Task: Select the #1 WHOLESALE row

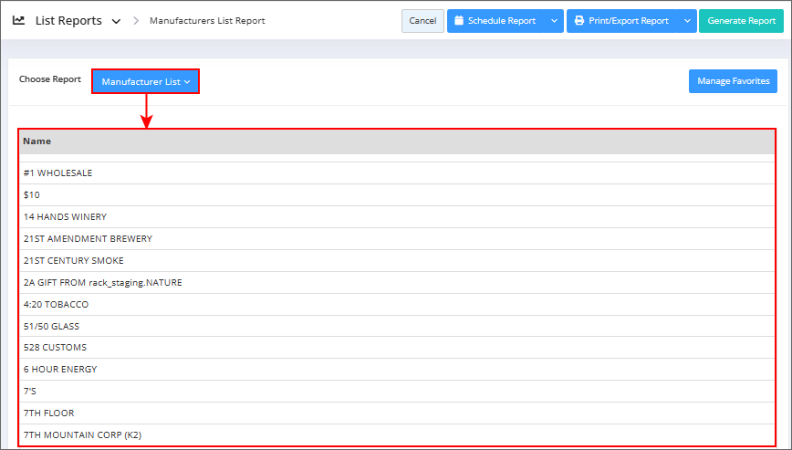Action: (397, 173)
